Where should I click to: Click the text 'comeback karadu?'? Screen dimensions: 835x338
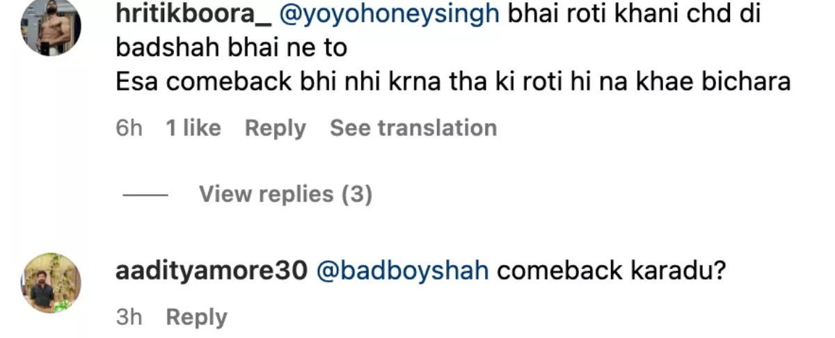pyautogui.click(x=612, y=271)
